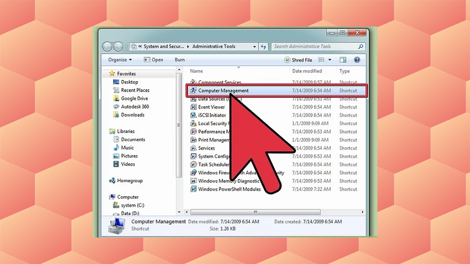Click the Autodesk 360 icon
470x264 pixels.
pyautogui.click(x=116, y=107)
